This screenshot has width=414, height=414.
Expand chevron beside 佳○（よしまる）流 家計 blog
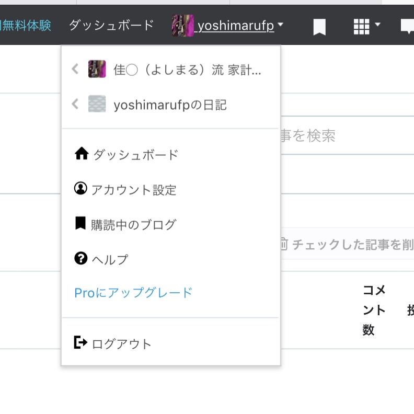75,69
